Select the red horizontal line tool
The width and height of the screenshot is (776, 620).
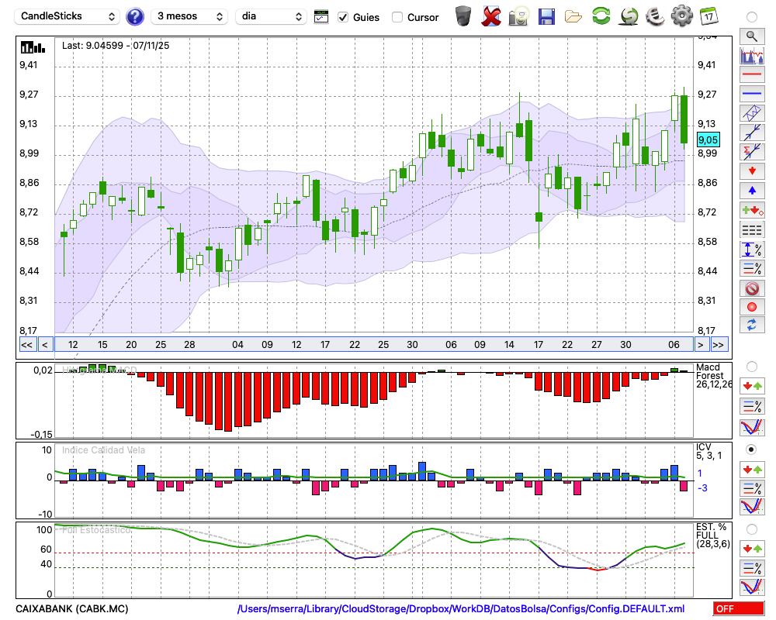[x=752, y=74]
